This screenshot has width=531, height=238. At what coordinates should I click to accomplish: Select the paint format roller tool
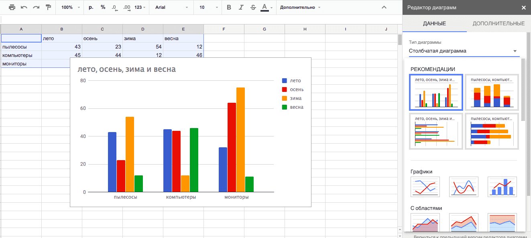tap(48, 8)
